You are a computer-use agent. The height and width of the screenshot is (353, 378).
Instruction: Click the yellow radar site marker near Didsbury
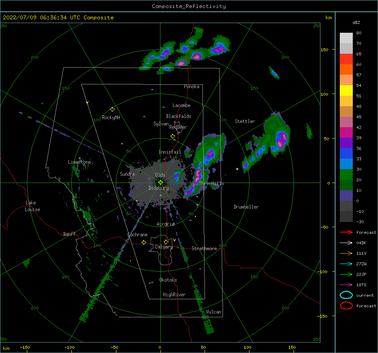tap(160, 183)
